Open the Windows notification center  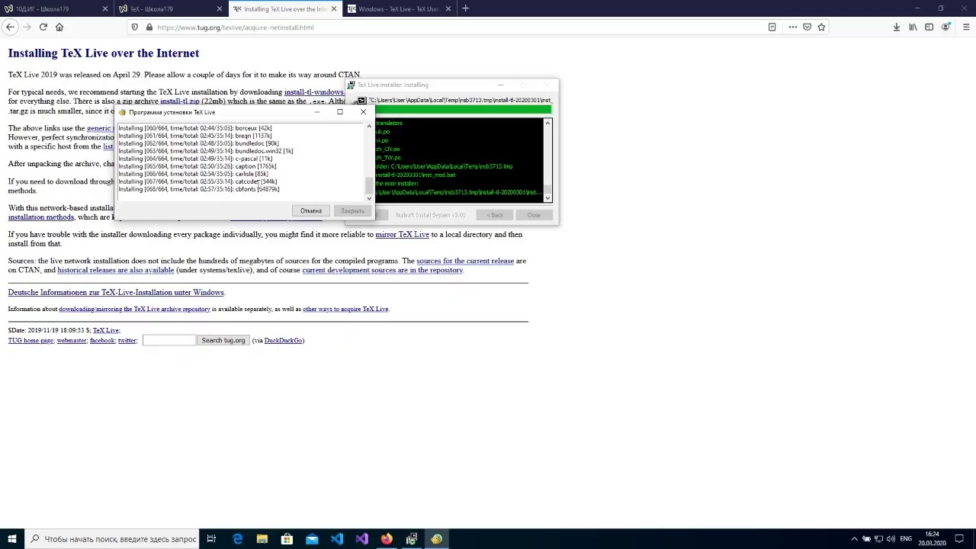coord(958,539)
